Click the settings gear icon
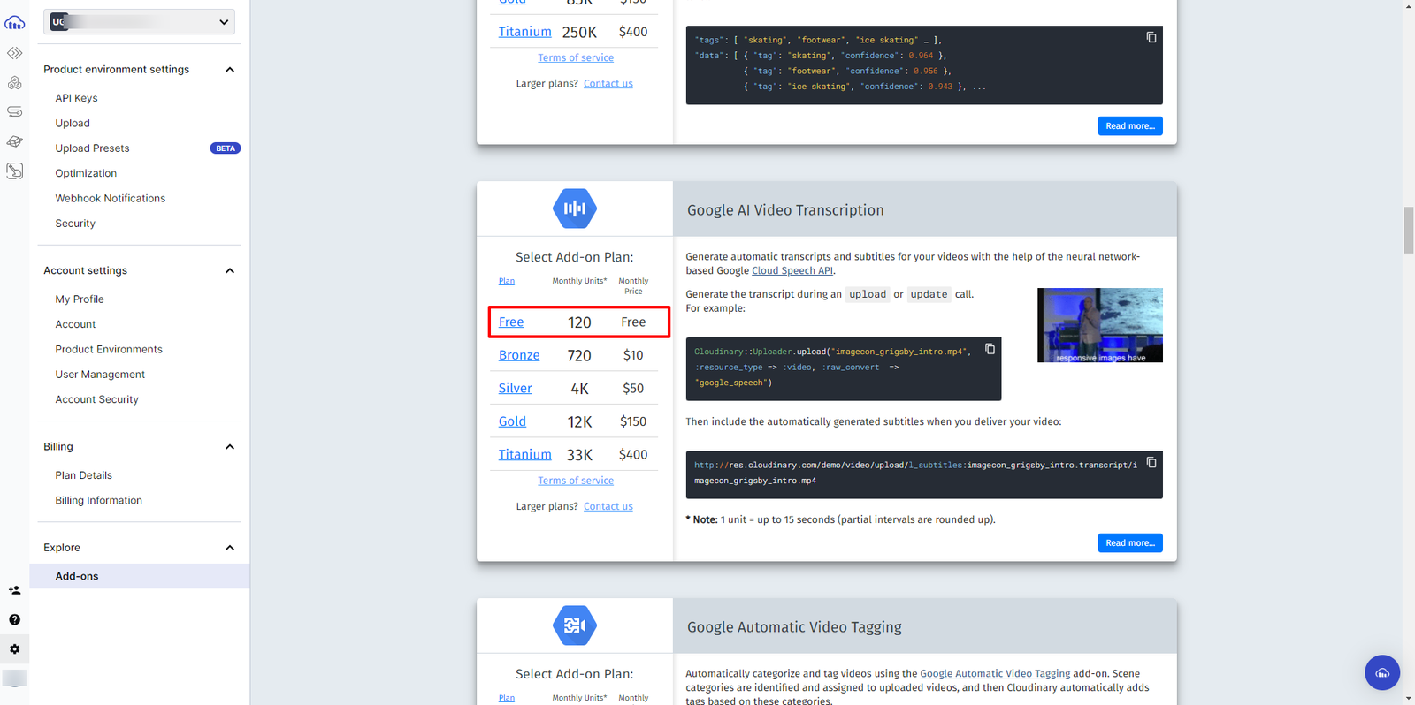This screenshot has width=1415, height=705. 15,649
